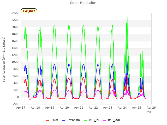Click the PAR_IN peak on Apr 22
The image size is (167, 125).
pos(98,27)
